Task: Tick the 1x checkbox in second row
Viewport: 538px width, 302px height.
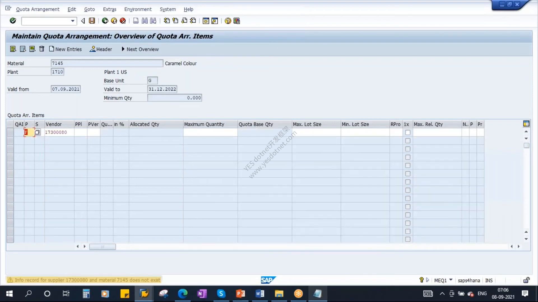Action: pyautogui.click(x=408, y=141)
